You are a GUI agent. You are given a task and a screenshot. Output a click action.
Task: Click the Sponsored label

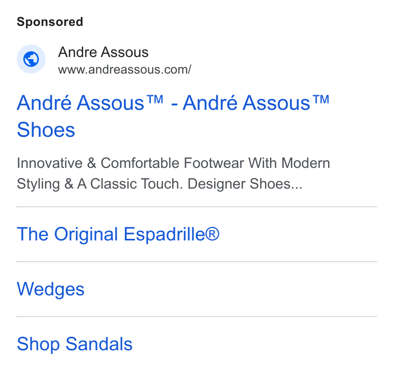[50, 22]
